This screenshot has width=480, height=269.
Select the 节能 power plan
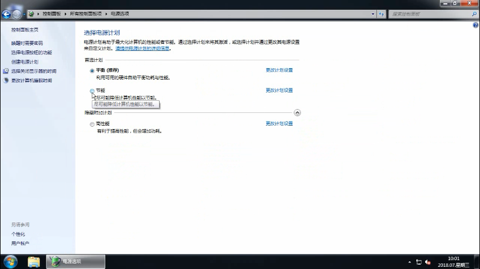pos(92,91)
